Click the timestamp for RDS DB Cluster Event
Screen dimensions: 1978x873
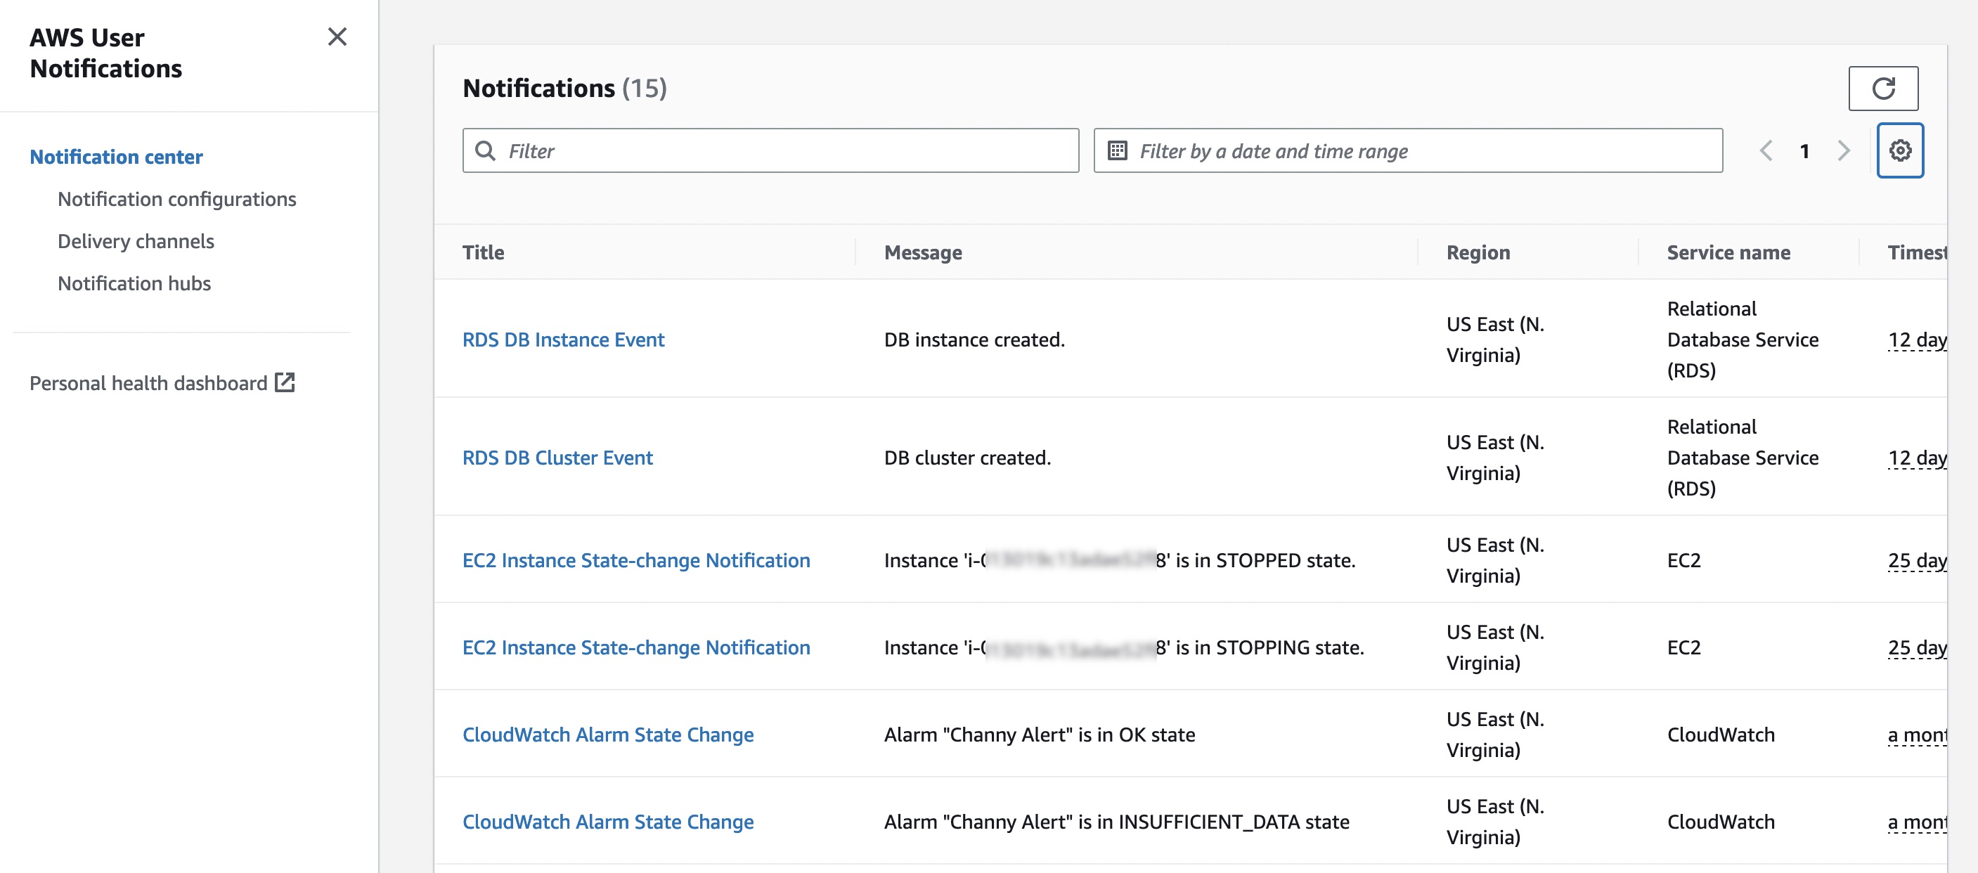1917,458
